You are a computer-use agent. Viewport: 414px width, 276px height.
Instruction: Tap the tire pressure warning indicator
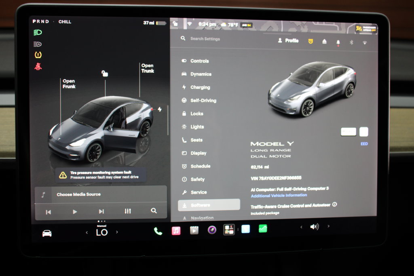(x=38, y=55)
